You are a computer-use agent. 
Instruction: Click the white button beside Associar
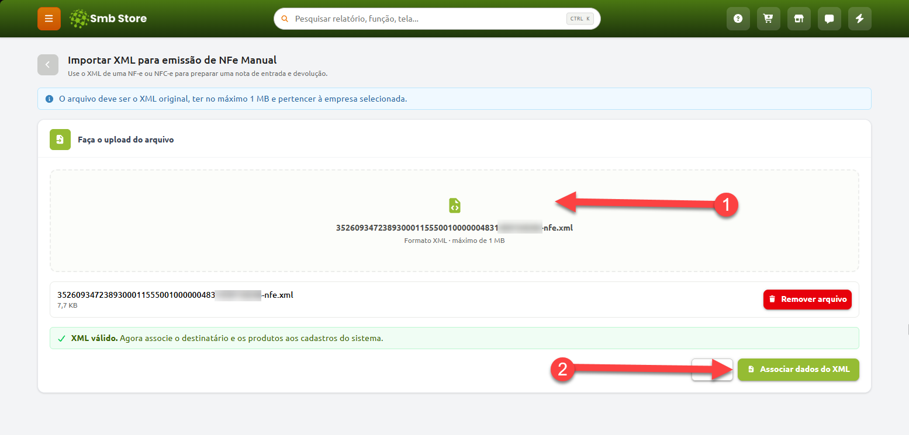click(712, 370)
